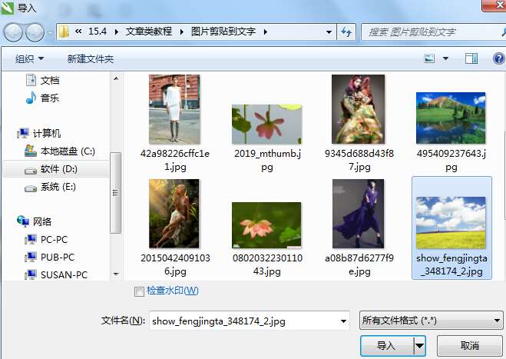506x359 pixels.
Task: Select PUB-PC network computer
Action: point(50,258)
